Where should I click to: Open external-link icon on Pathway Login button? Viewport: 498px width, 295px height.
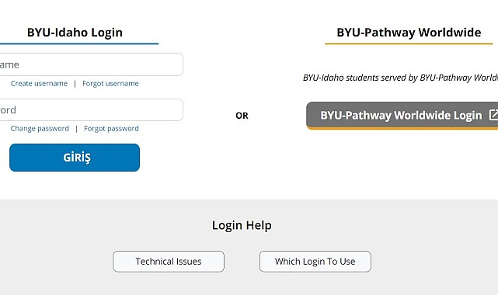pos(493,115)
